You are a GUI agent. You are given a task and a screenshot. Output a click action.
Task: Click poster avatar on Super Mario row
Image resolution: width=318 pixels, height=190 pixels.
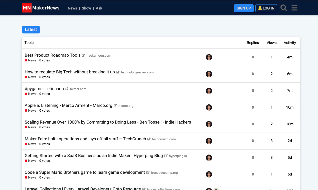[x=209, y=174]
